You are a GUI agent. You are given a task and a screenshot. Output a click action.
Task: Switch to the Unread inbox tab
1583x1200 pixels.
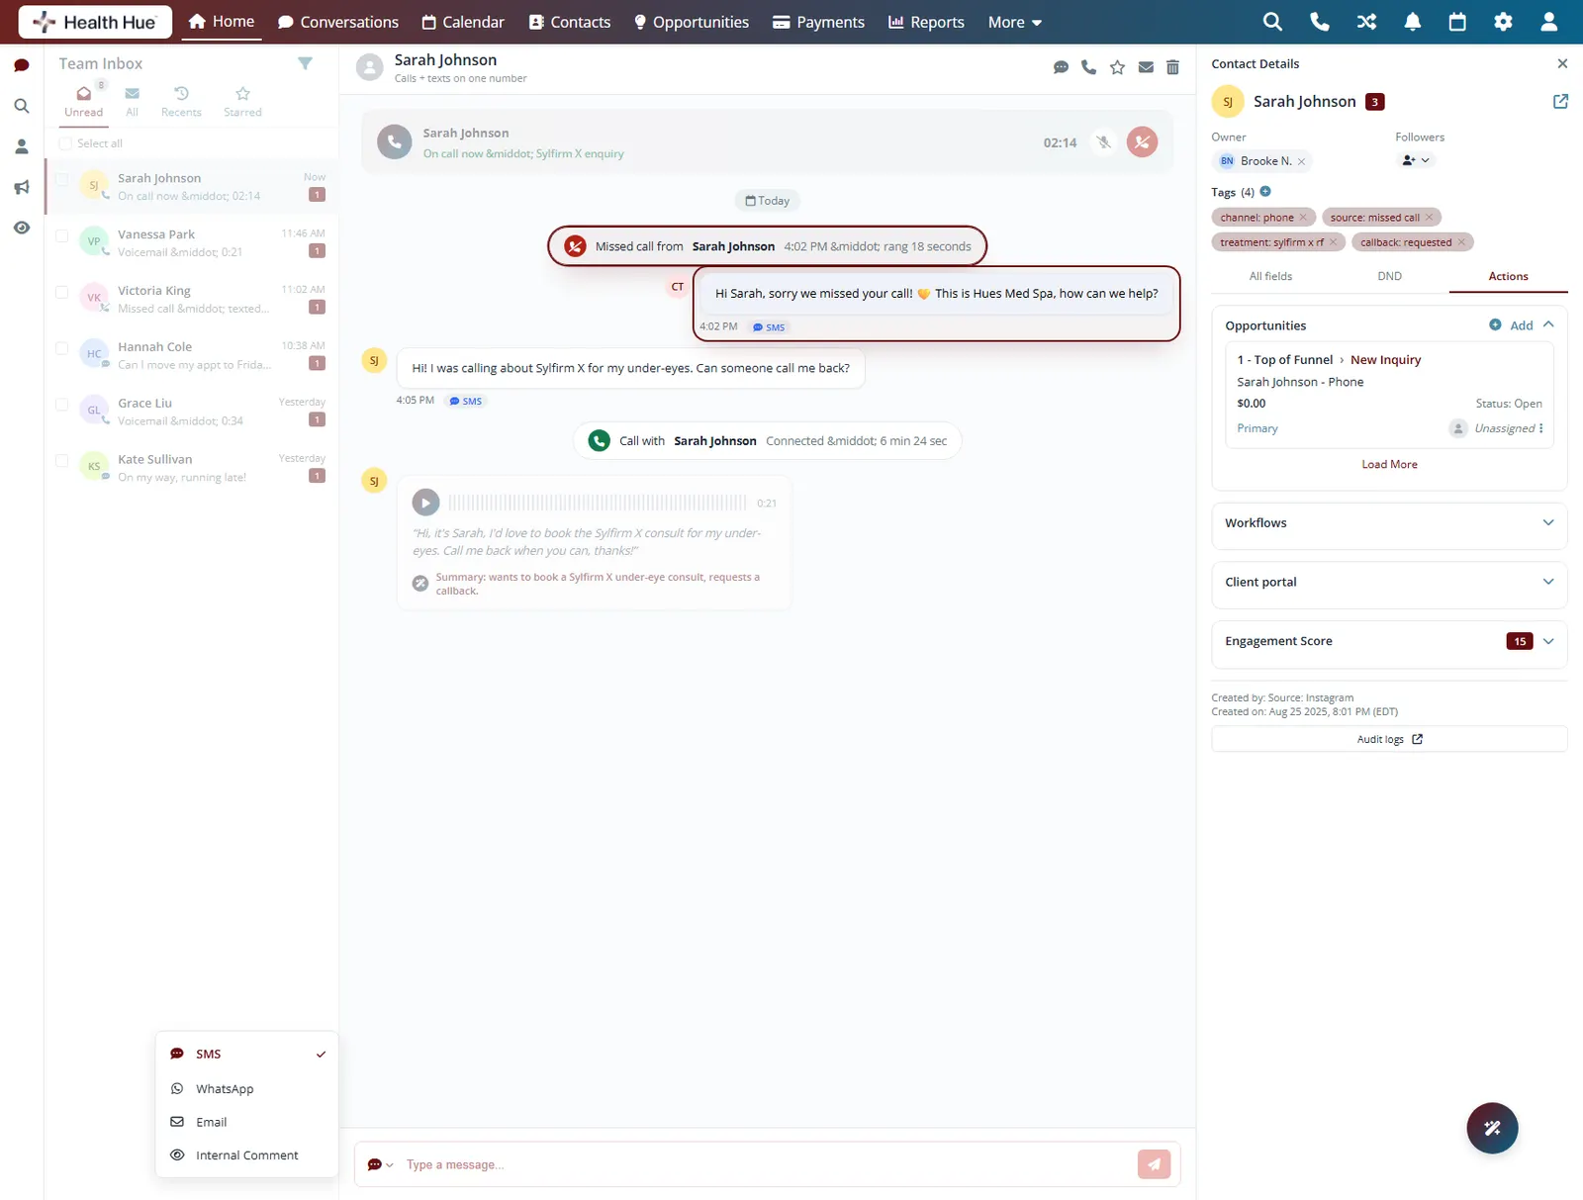coord(83,101)
